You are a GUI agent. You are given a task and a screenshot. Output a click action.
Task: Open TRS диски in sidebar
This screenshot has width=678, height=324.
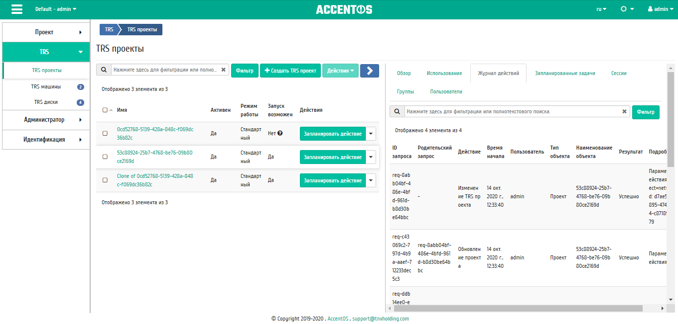click(46, 102)
